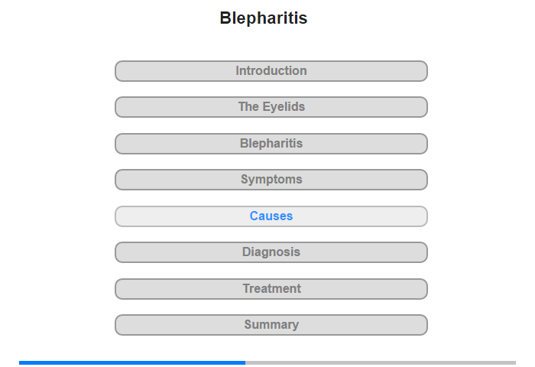Click the Blepharitis page title heading
Image resolution: width=535 pixels, height=367 pixels.
[x=264, y=18]
